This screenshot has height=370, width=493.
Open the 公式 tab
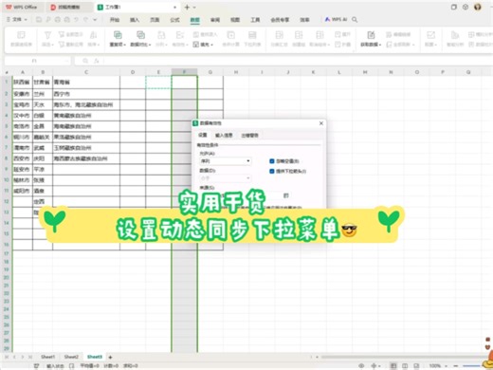click(174, 20)
